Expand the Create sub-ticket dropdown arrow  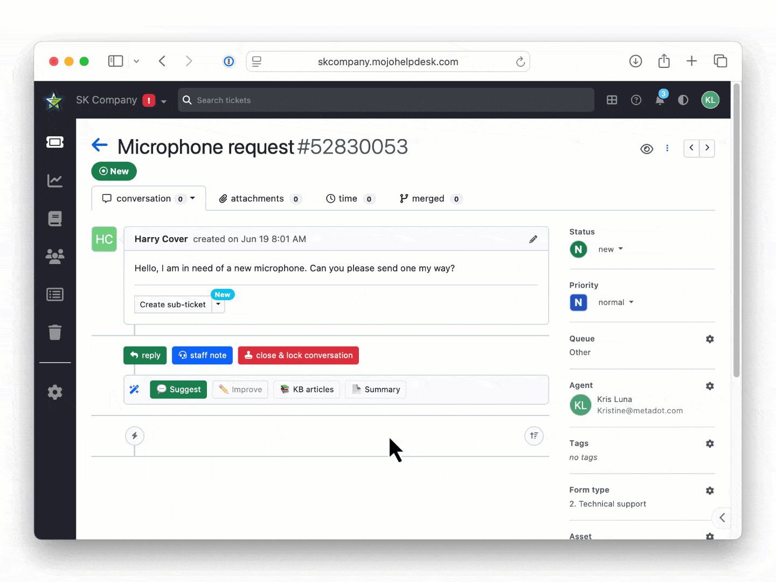pyautogui.click(x=218, y=304)
